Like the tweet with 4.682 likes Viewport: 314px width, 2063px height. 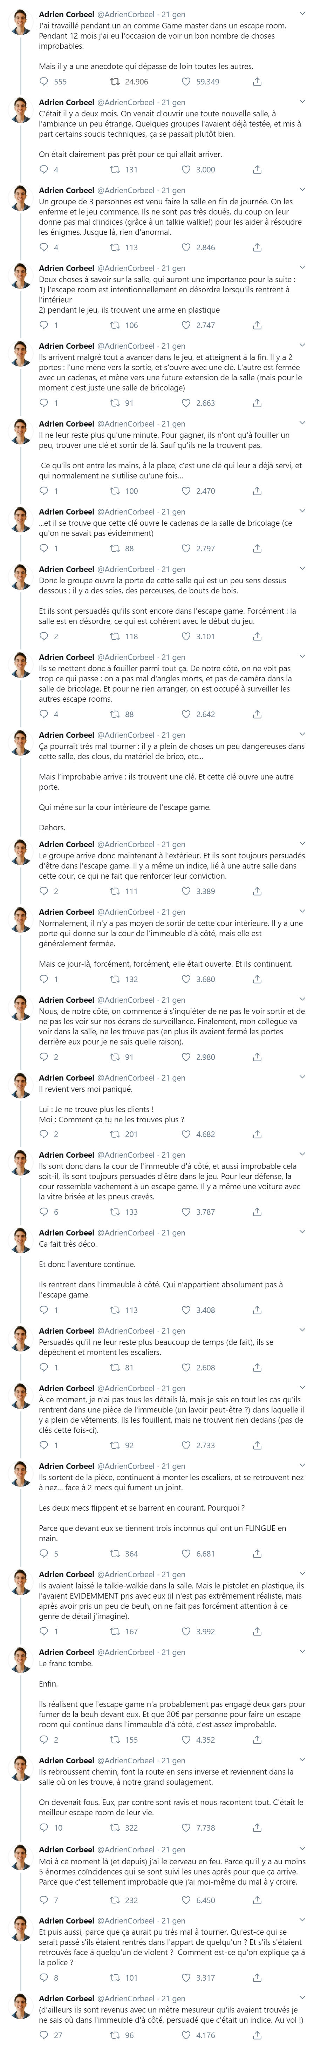coord(186,1134)
